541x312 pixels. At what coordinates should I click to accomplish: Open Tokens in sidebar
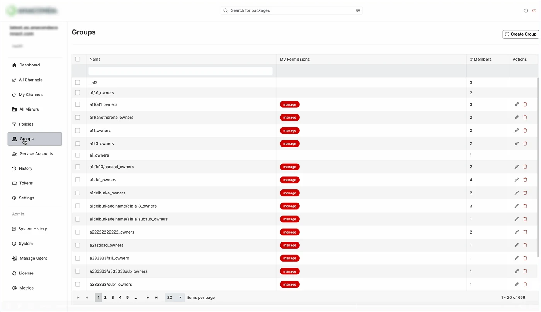[x=35, y=183]
